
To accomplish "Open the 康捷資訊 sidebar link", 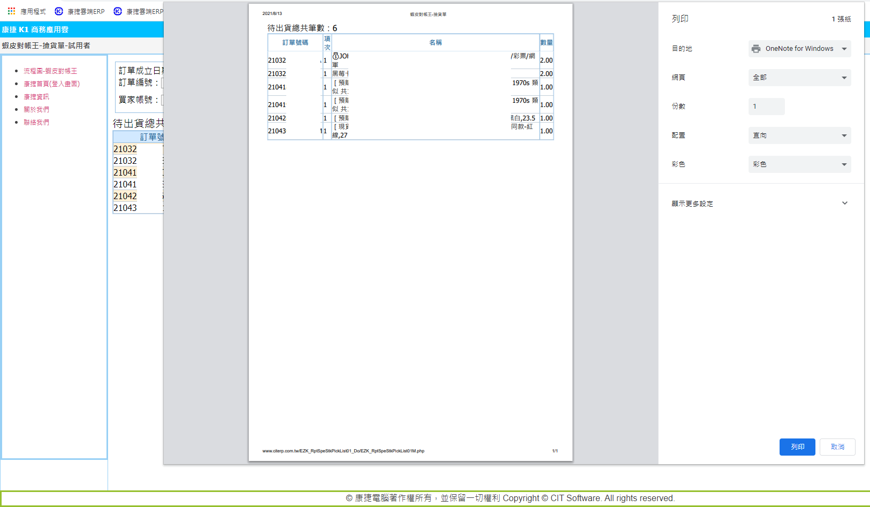I will click(x=36, y=97).
